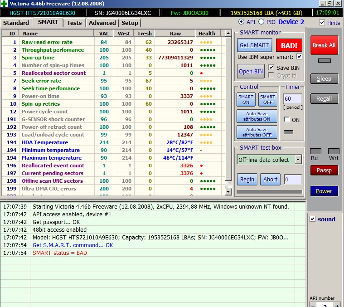This screenshot has width=344, height=307.
Task: Select the HDA Temperature row
Action: (113, 142)
